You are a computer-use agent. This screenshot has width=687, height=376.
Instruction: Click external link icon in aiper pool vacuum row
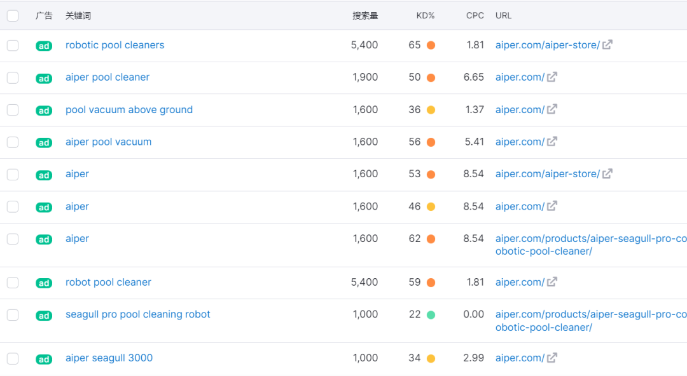[552, 142]
